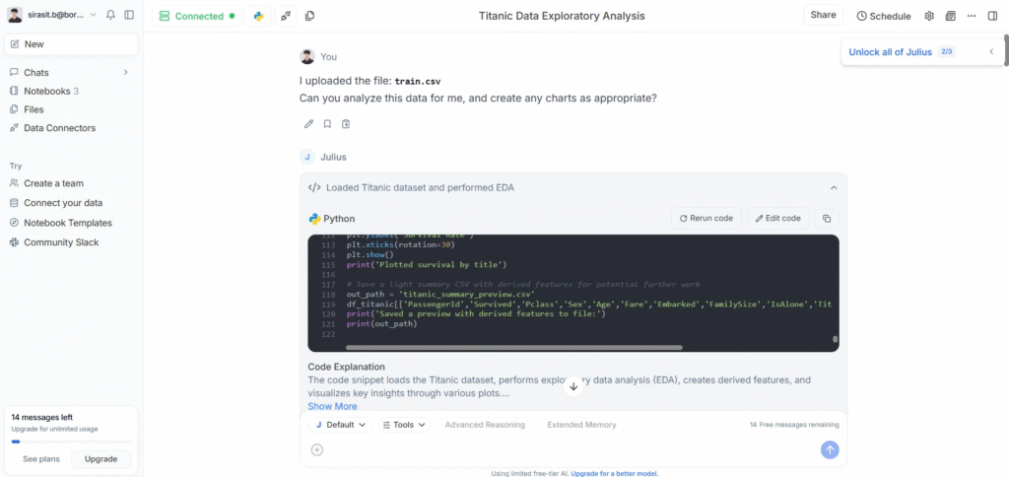Collapse the left sidebar panel icon
The image size is (1009, 477).
[129, 15]
